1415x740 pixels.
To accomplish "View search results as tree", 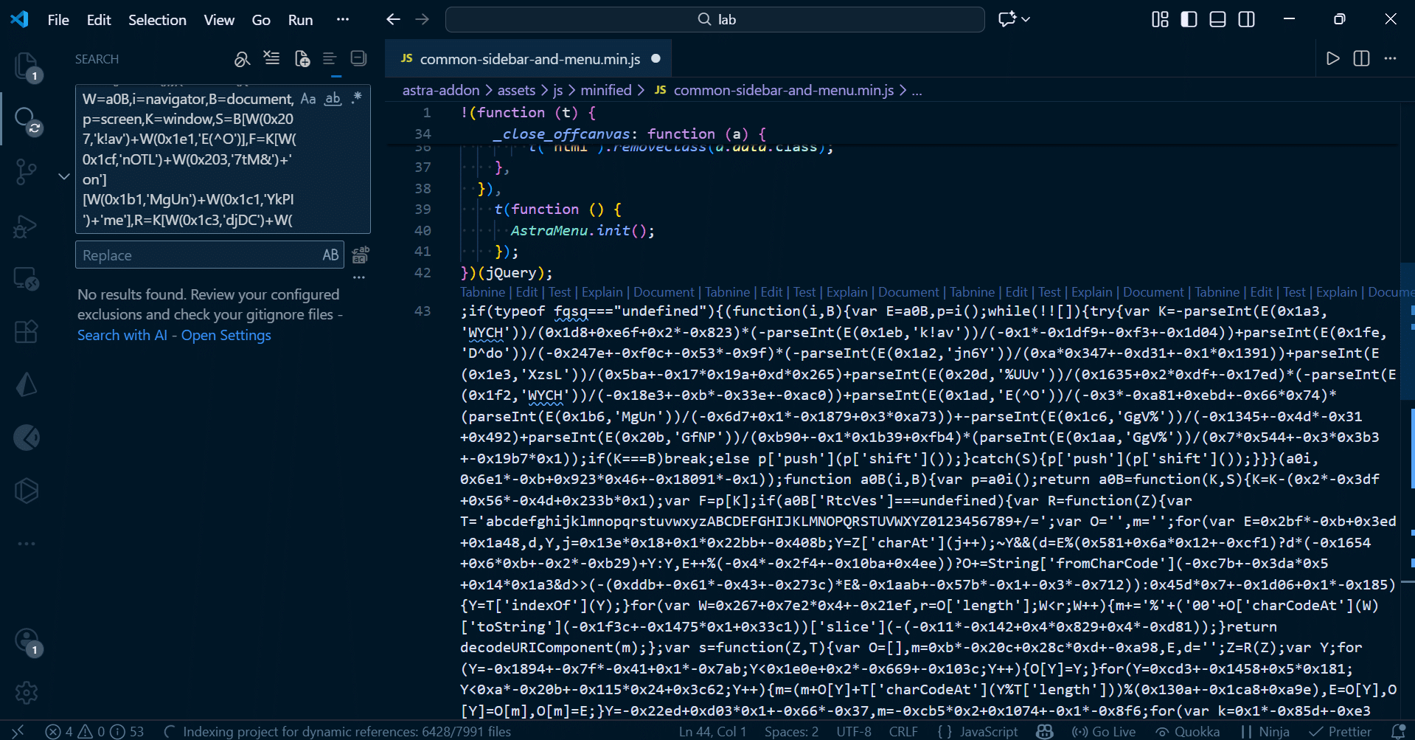I will pos(330,59).
